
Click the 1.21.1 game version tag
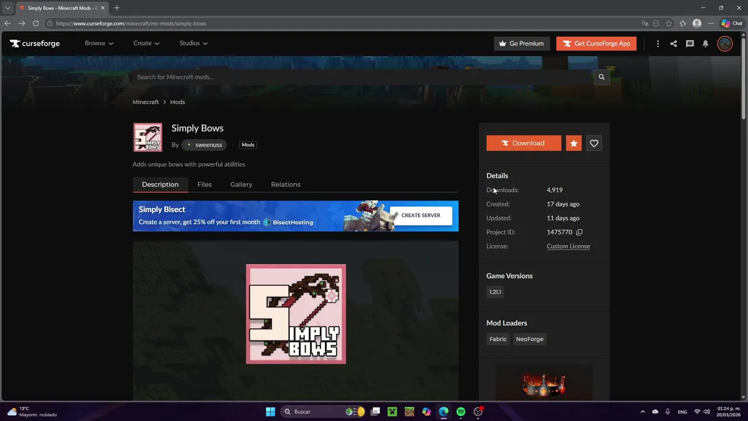coord(495,292)
